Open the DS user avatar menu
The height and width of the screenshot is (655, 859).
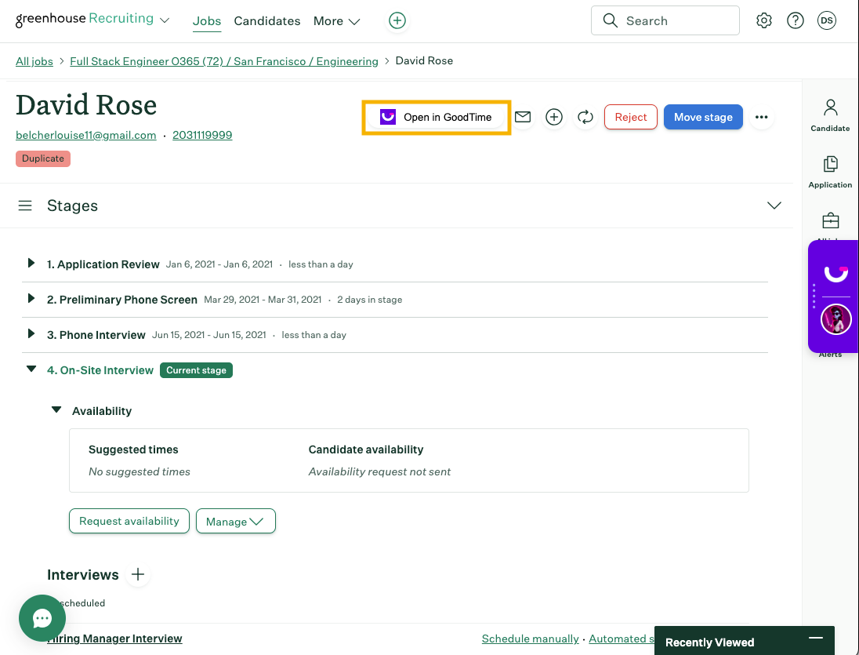827,21
